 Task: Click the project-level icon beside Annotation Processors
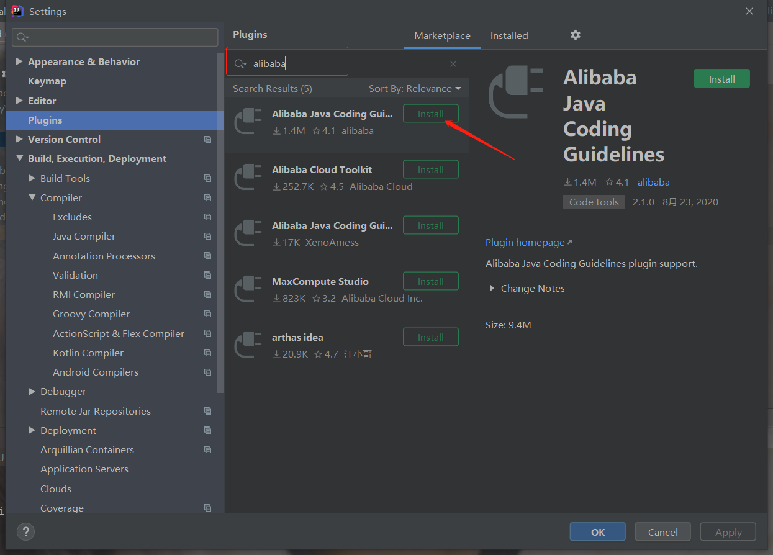(x=208, y=256)
